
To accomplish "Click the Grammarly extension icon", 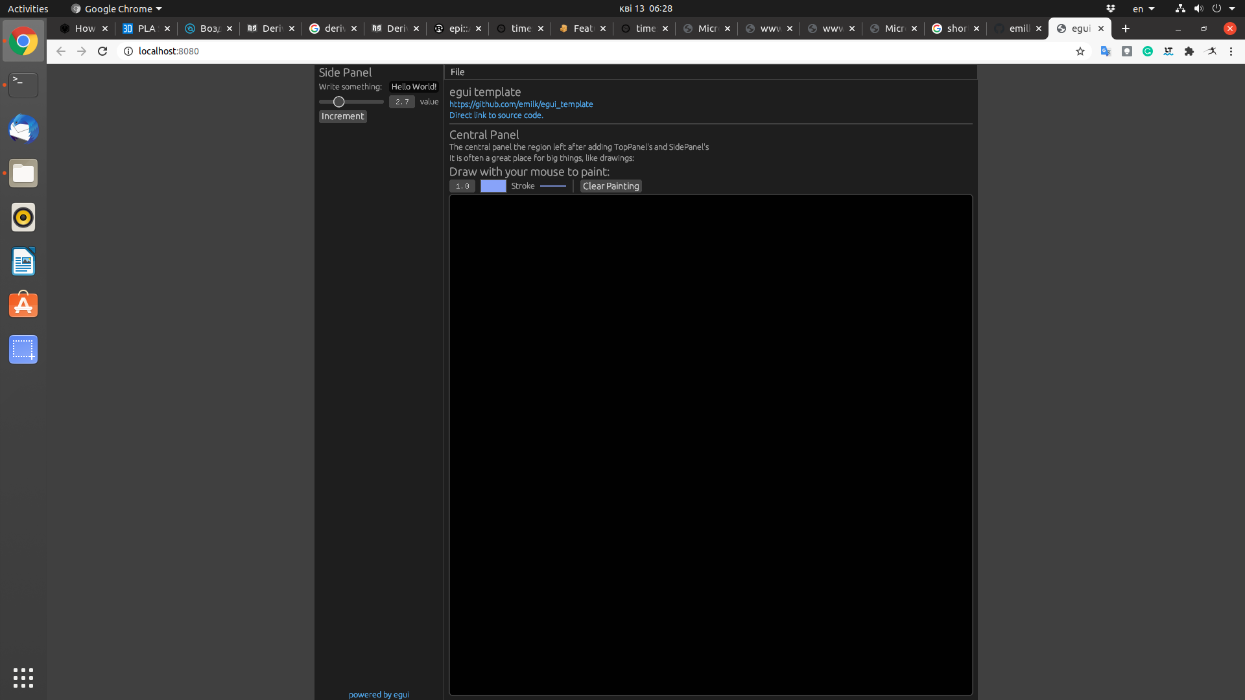I will coord(1148,51).
